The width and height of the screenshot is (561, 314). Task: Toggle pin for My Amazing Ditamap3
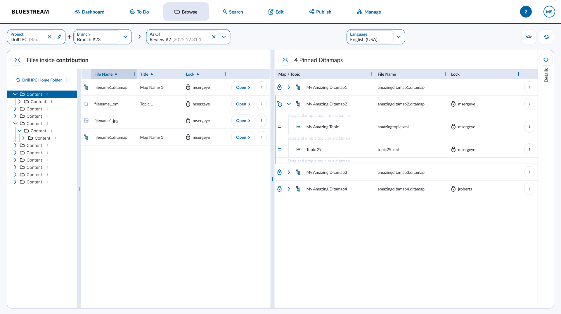(x=279, y=172)
